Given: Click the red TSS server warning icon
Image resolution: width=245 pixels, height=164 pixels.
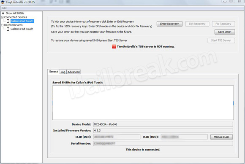Looking at the screenshot, I should coord(114,46).
